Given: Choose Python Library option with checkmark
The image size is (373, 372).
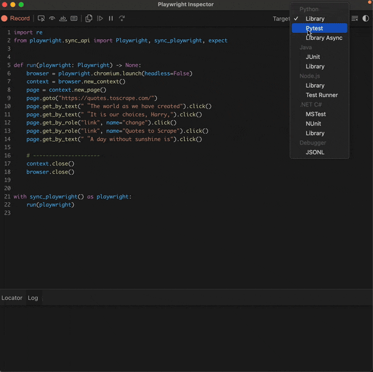Looking at the screenshot, I should tap(320, 19).
